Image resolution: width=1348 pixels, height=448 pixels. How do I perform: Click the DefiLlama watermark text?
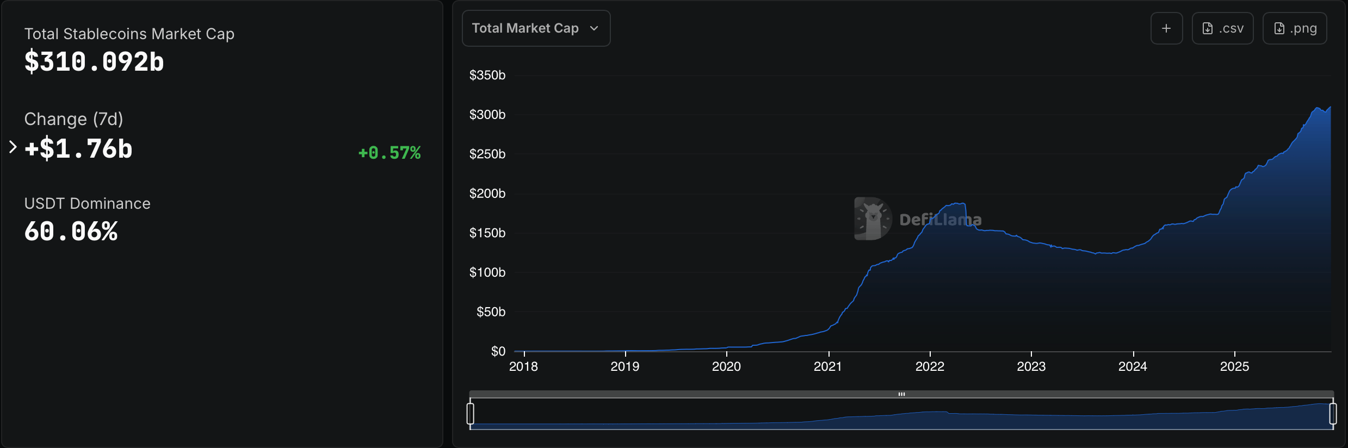tap(940, 220)
